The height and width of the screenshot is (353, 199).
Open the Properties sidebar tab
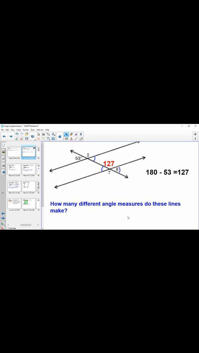(3, 165)
